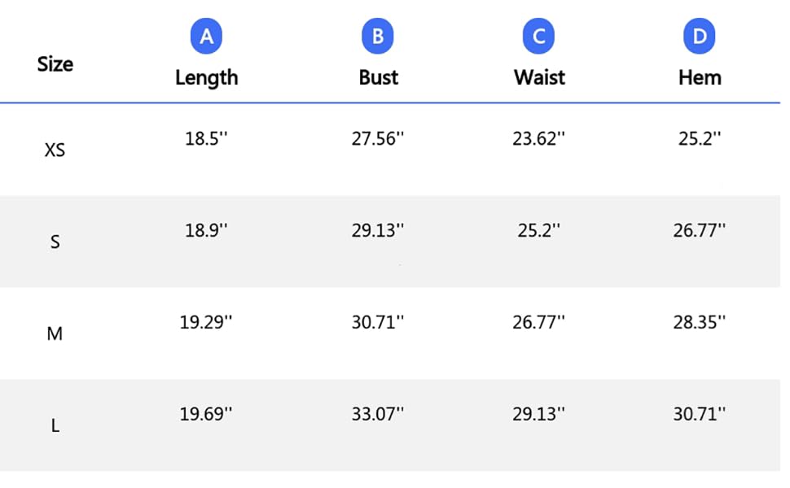790x488 pixels.
Task: Choose the L size row label
Action: pyautogui.click(x=55, y=425)
